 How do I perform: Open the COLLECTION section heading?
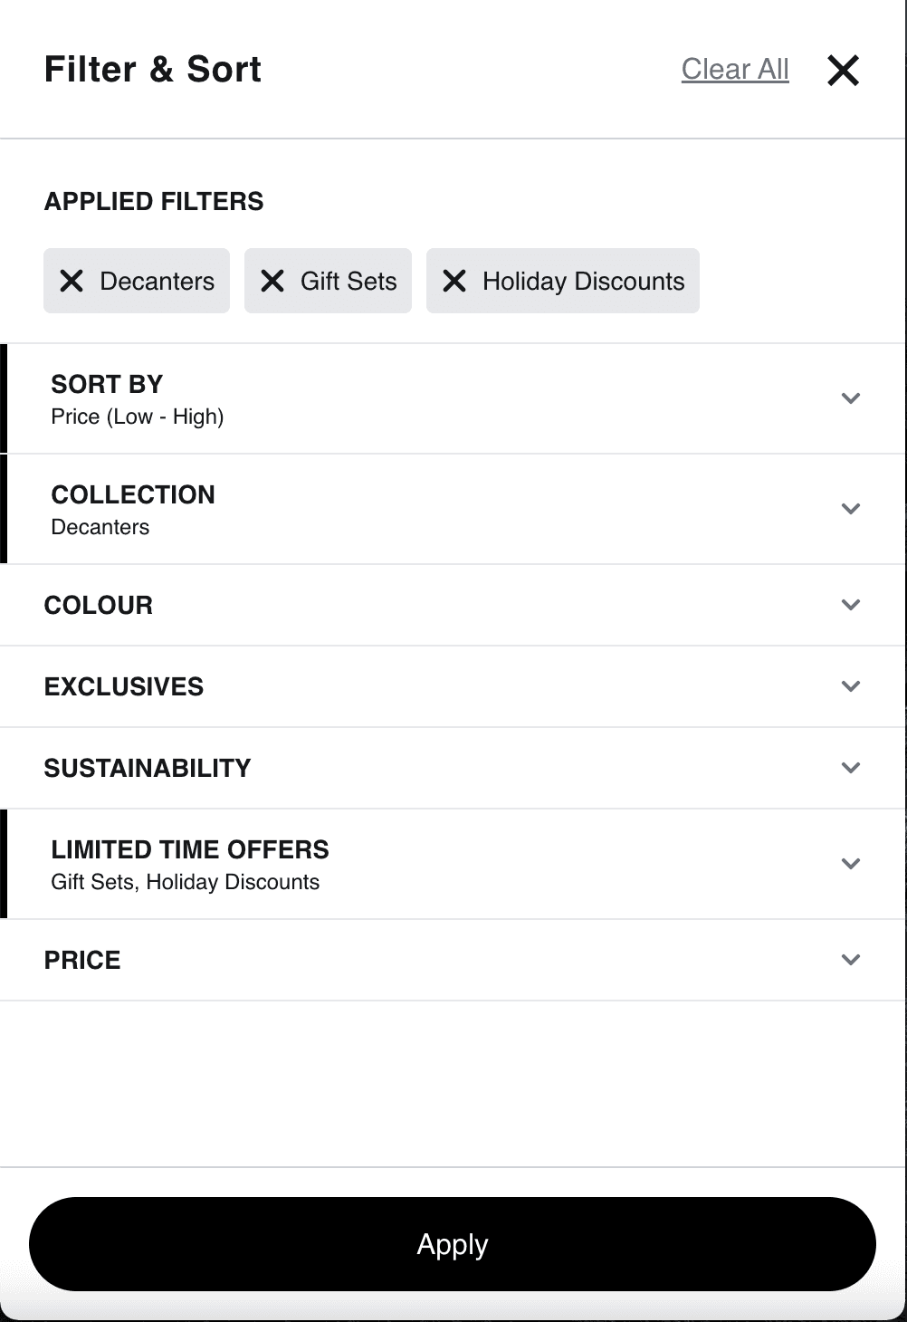point(133,494)
